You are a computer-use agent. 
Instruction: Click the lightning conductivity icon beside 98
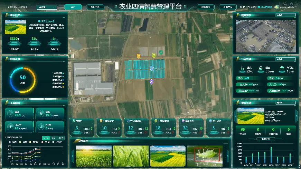click(10, 127)
